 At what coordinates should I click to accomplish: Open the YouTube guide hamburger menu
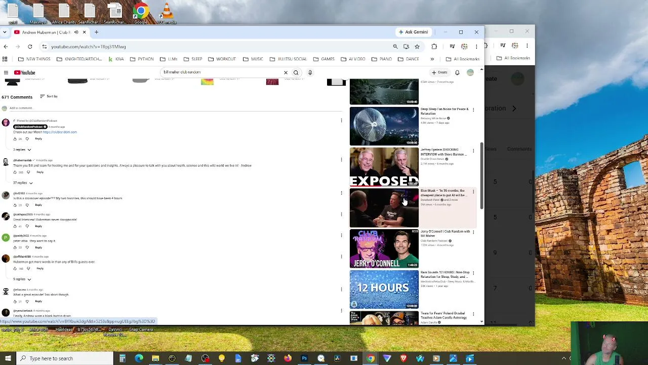click(6, 72)
